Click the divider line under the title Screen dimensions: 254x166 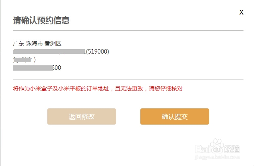click(x=128, y=30)
